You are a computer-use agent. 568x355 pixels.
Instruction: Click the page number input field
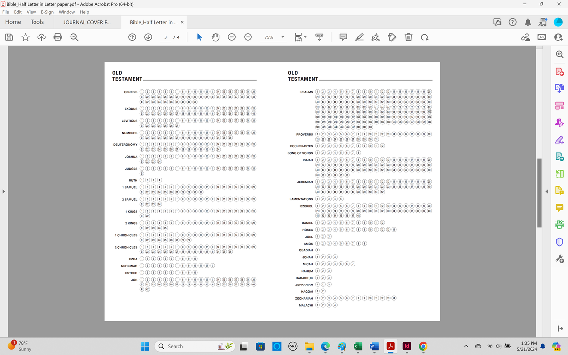pyautogui.click(x=166, y=37)
